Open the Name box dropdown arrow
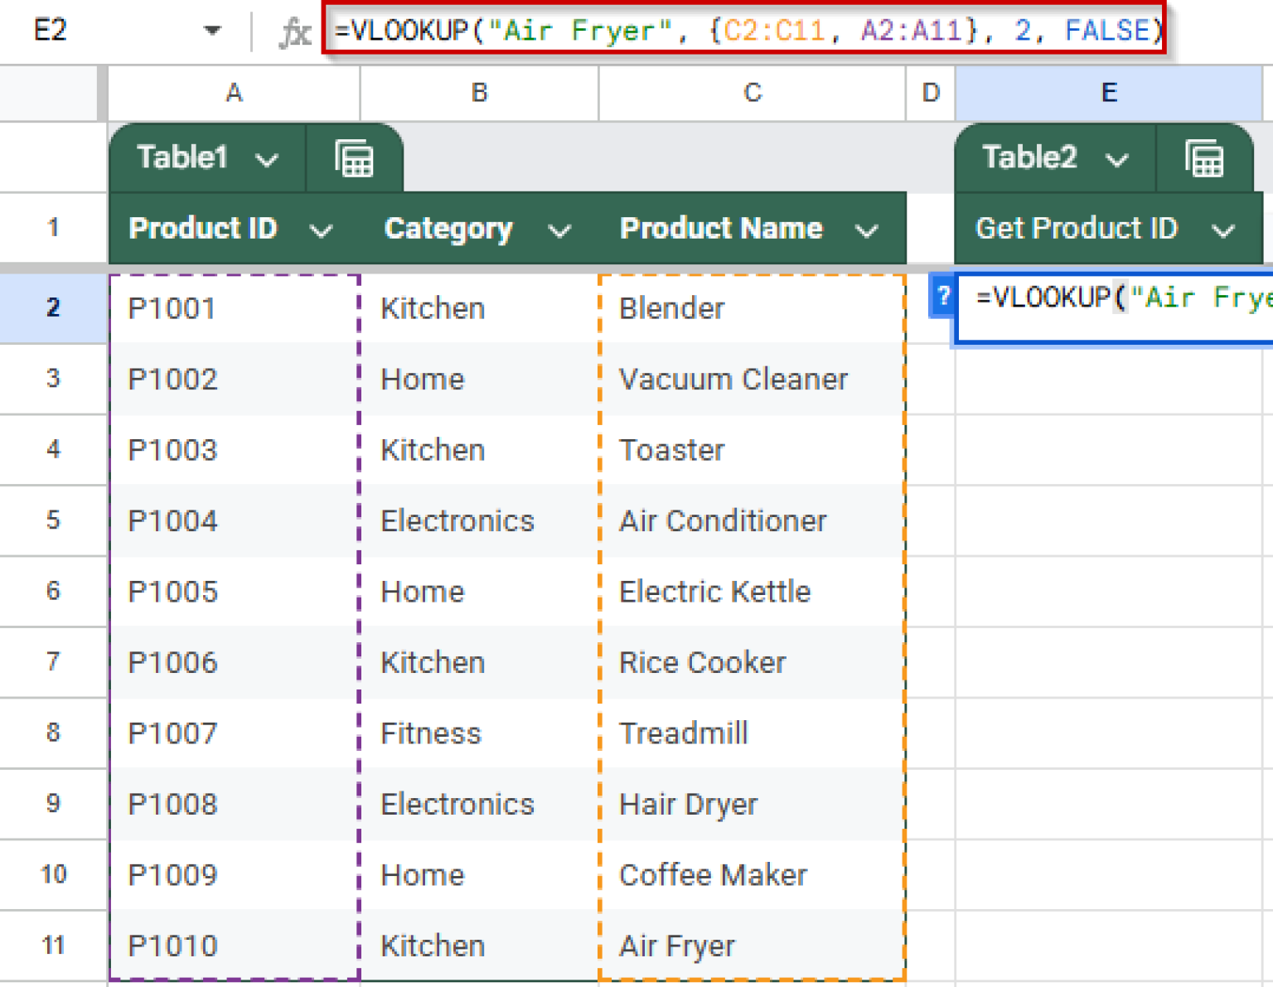Screen dimensions: 1273x987 212,31
